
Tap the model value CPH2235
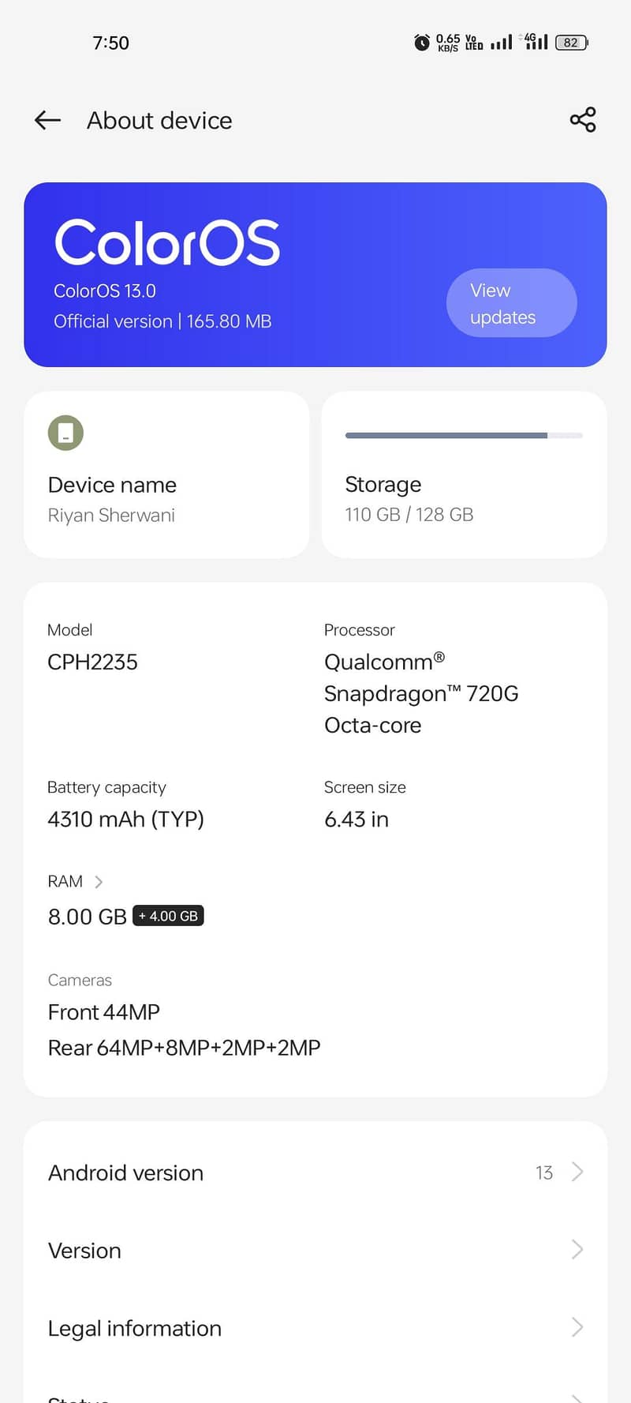[92, 662]
